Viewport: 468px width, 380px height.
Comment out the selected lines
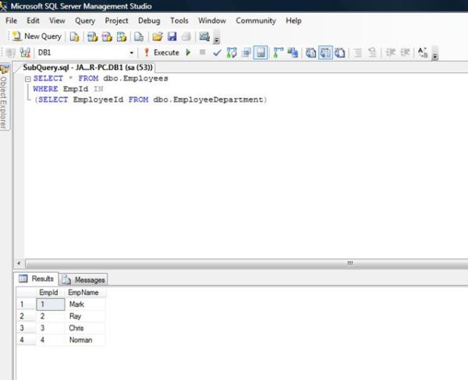(x=358, y=53)
